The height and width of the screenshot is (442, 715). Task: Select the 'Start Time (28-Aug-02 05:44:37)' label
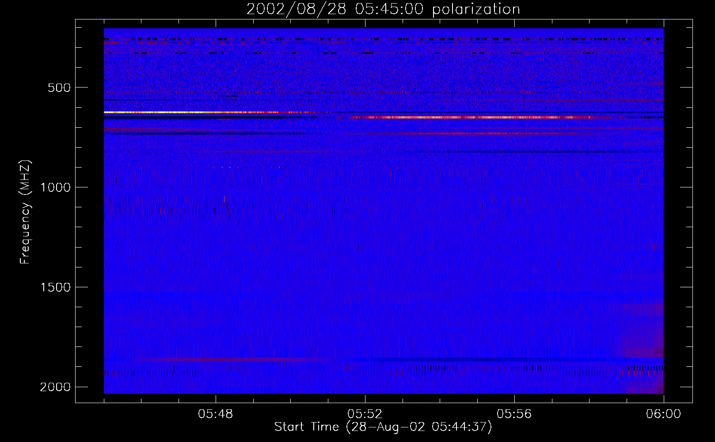click(x=383, y=427)
